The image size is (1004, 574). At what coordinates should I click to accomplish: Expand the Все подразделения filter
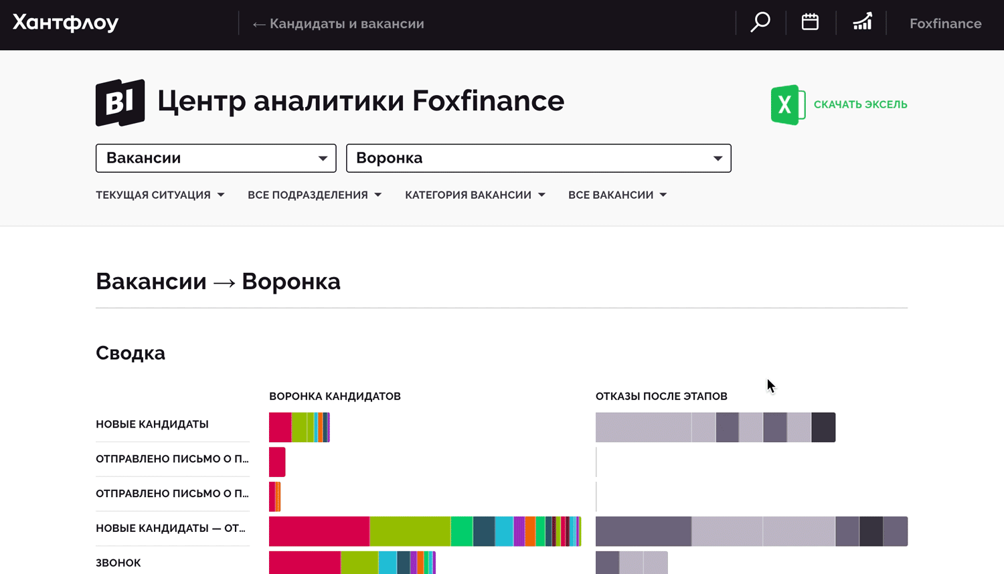(314, 195)
